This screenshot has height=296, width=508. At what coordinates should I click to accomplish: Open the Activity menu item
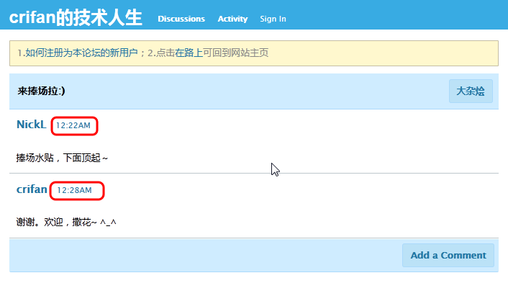click(232, 19)
